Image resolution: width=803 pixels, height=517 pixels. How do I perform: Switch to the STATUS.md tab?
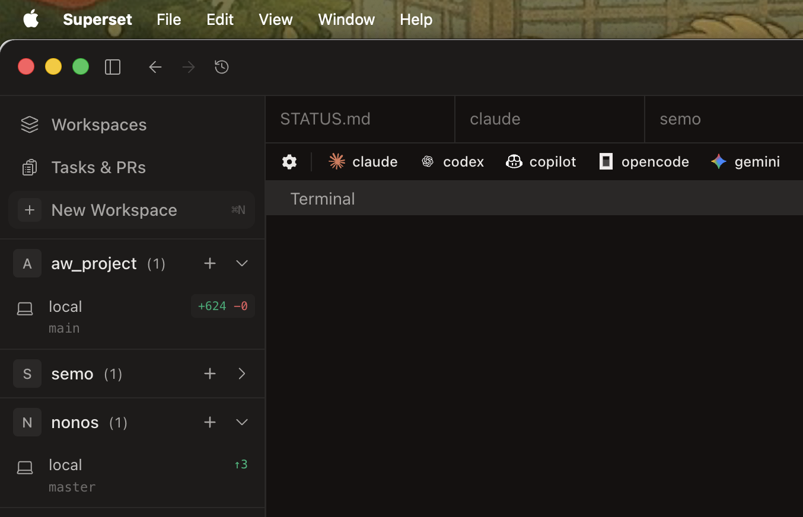[x=360, y=119]
